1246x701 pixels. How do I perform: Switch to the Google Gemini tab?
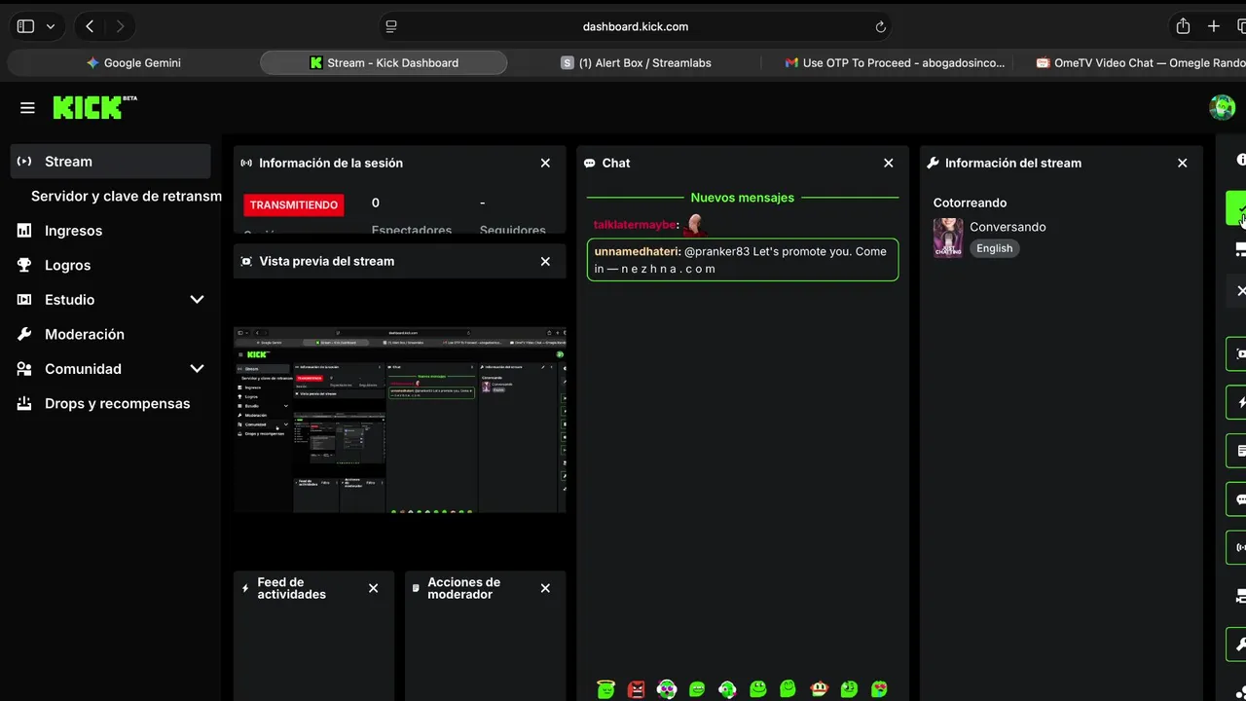tap(133, 62)
